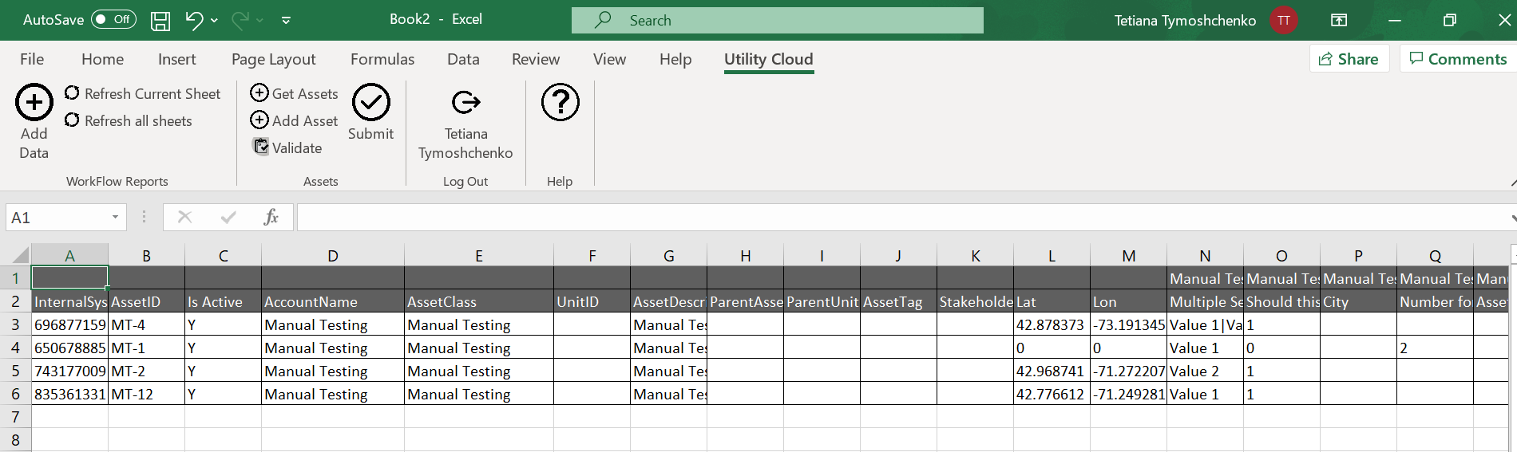Click the Log Out arrow icon
Viewport: 1517px width, 452px height.
coord(465,103)
